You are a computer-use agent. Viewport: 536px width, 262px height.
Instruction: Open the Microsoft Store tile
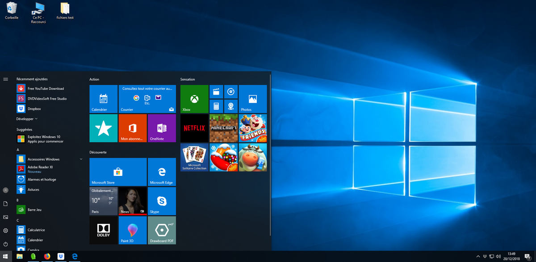click(117, 172)
